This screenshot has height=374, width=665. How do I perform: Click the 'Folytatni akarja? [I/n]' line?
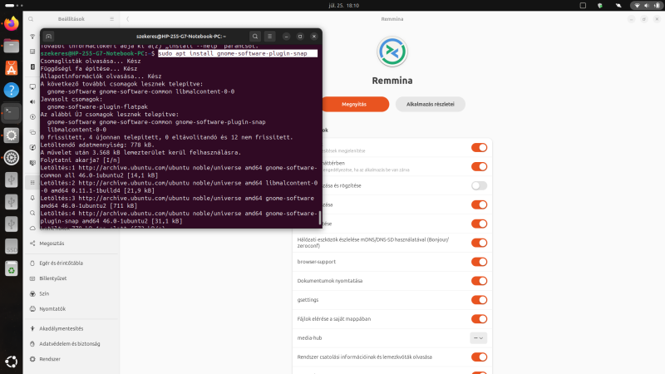pyautogui.click(x=80, y=160)
